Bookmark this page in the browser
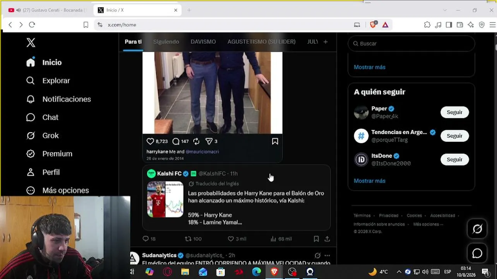Viewport: 497px width, 279px height. pos(86,25)
